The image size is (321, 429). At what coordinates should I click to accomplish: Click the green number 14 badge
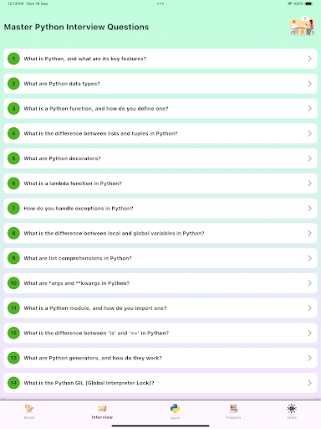pos(13,383)
